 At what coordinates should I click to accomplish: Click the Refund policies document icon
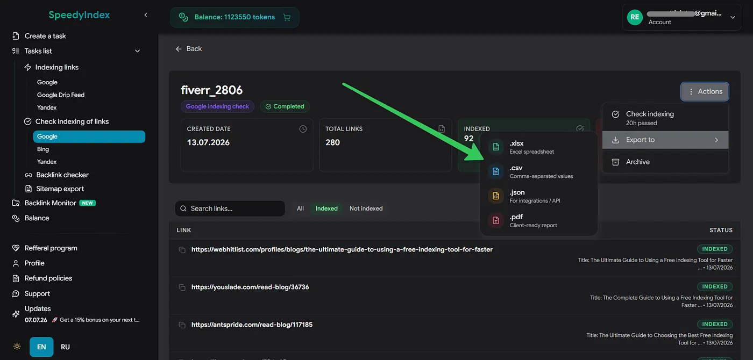pyautogui.click(x=16, y=278)
